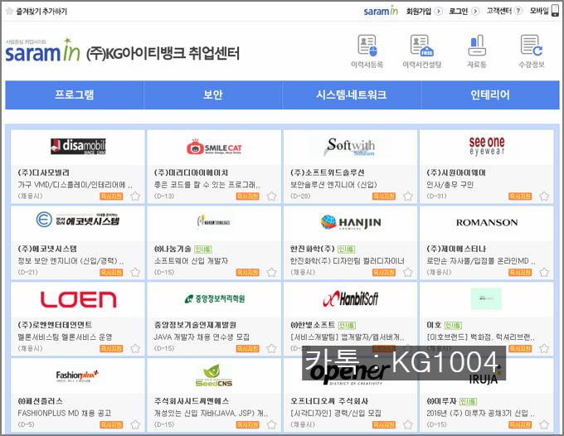Open the see one eyewear logo
Screen dimensions: 564x436
(487, 146)
